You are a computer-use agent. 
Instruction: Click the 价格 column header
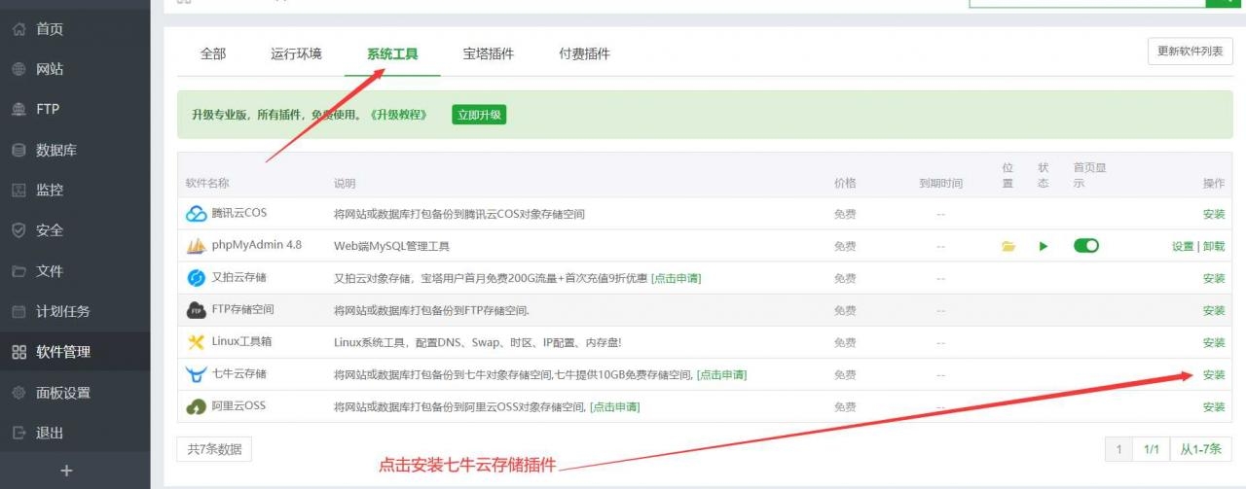[x=845, y=183]
